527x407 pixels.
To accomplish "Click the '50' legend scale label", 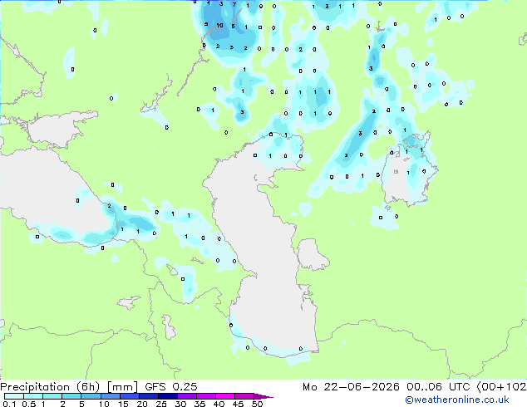I will (x=258, y=404).
